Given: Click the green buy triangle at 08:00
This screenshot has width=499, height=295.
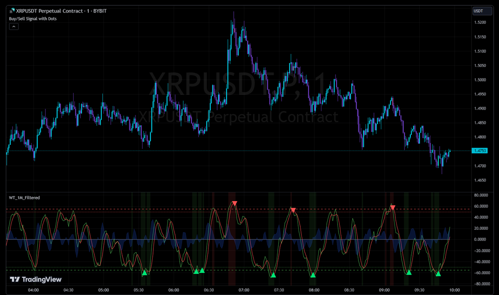Looking at the screenshot, I should coord(313,275).
